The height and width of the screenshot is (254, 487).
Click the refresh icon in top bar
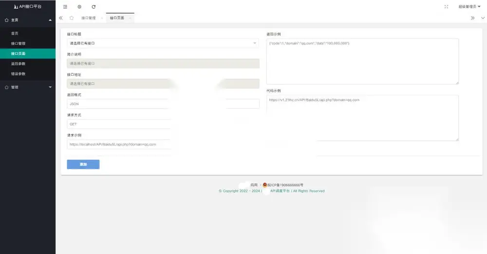tap(94, 7)
